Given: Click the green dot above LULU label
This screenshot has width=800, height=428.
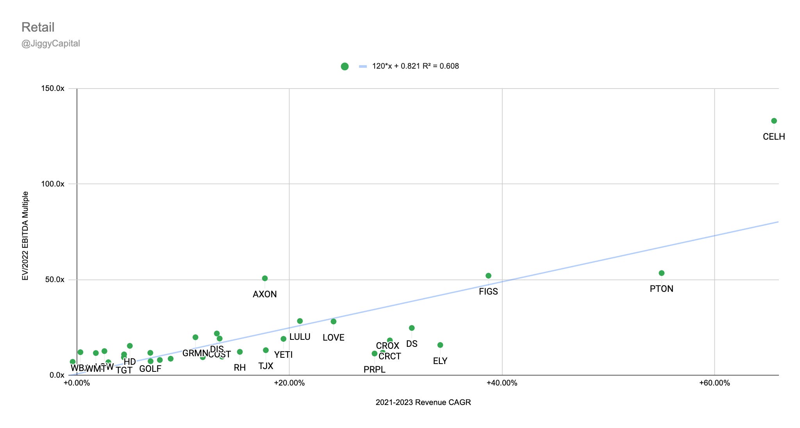Looking at the screenshot, I should point(300,321).
